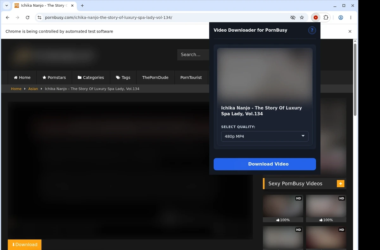
Task: Click the page vertical scrollbar
Action: pos(355,80)
